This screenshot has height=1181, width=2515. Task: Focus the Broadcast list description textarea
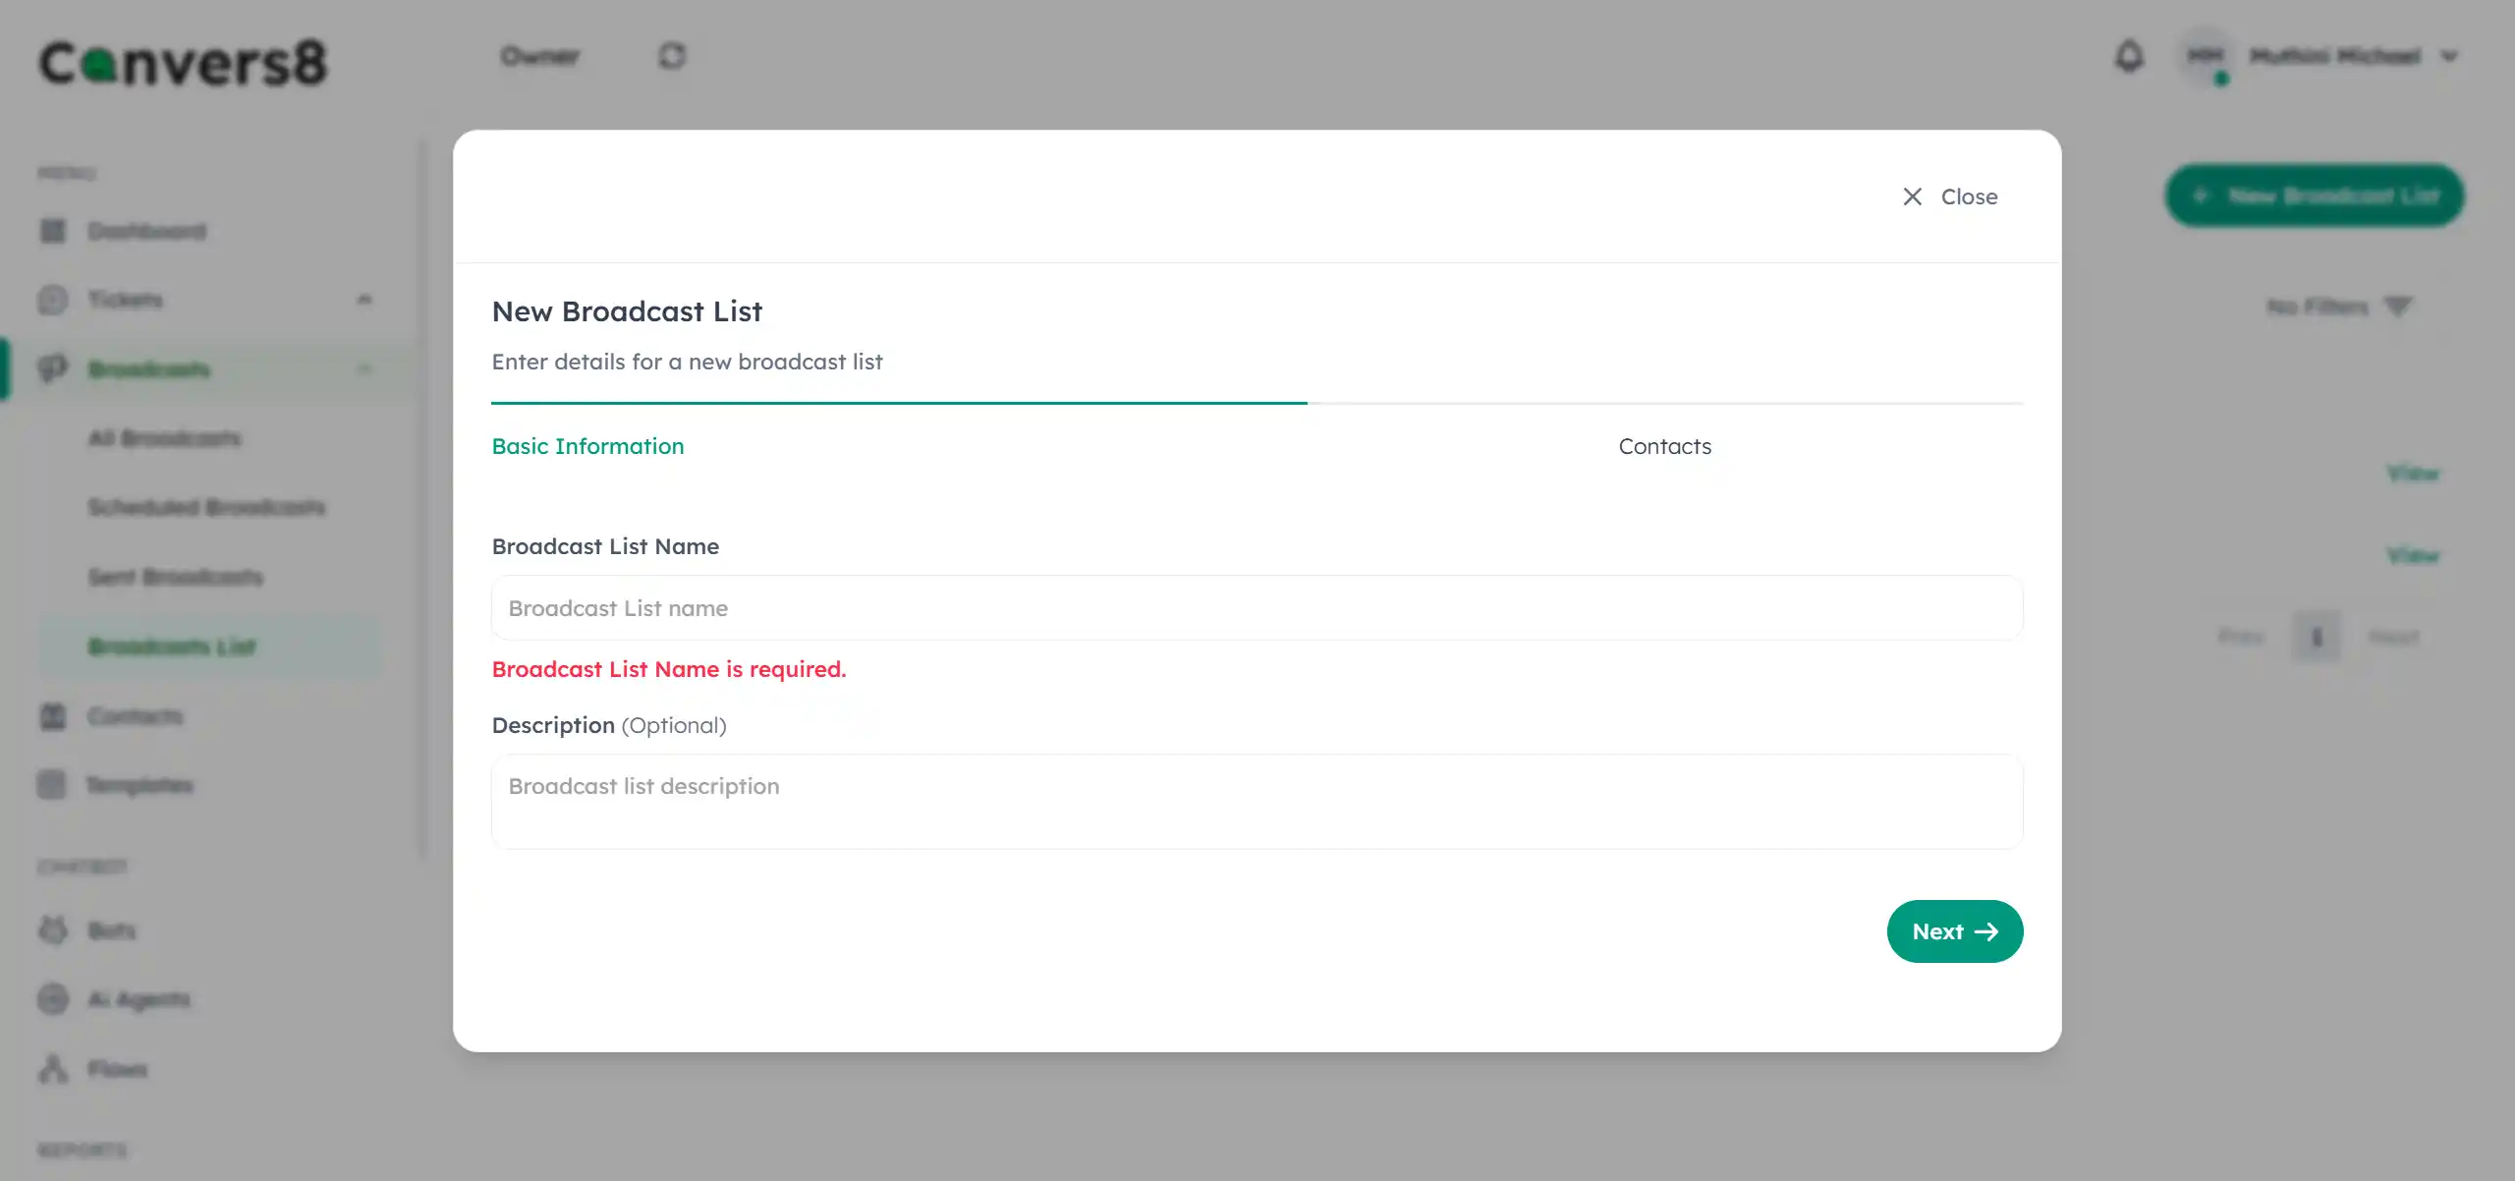click(1257, 801)
